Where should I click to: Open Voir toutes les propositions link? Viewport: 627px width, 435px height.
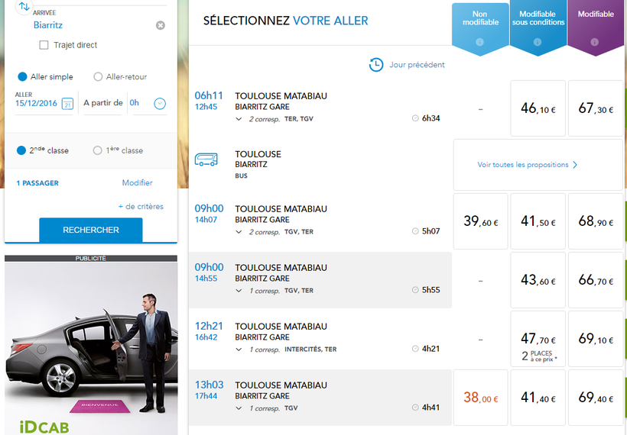[528, 165]
